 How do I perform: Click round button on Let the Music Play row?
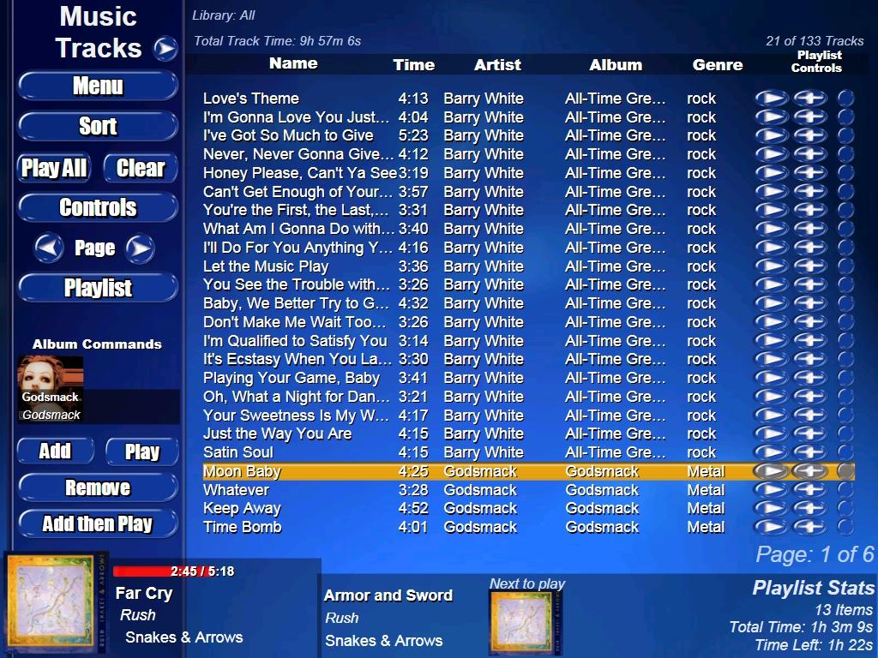pyautogui.click(x=845, y=266)
